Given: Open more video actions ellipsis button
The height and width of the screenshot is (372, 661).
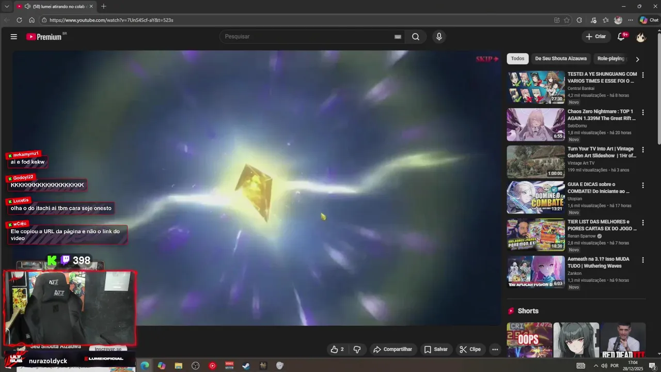Looking at the screenshot, I should (x=495, y=349).
